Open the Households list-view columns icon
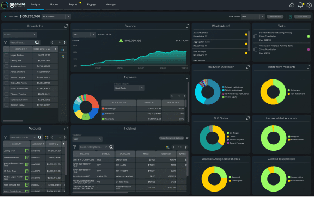Image resolution: width=314 pixels, height=197 pixels. [x=63, y=49]
